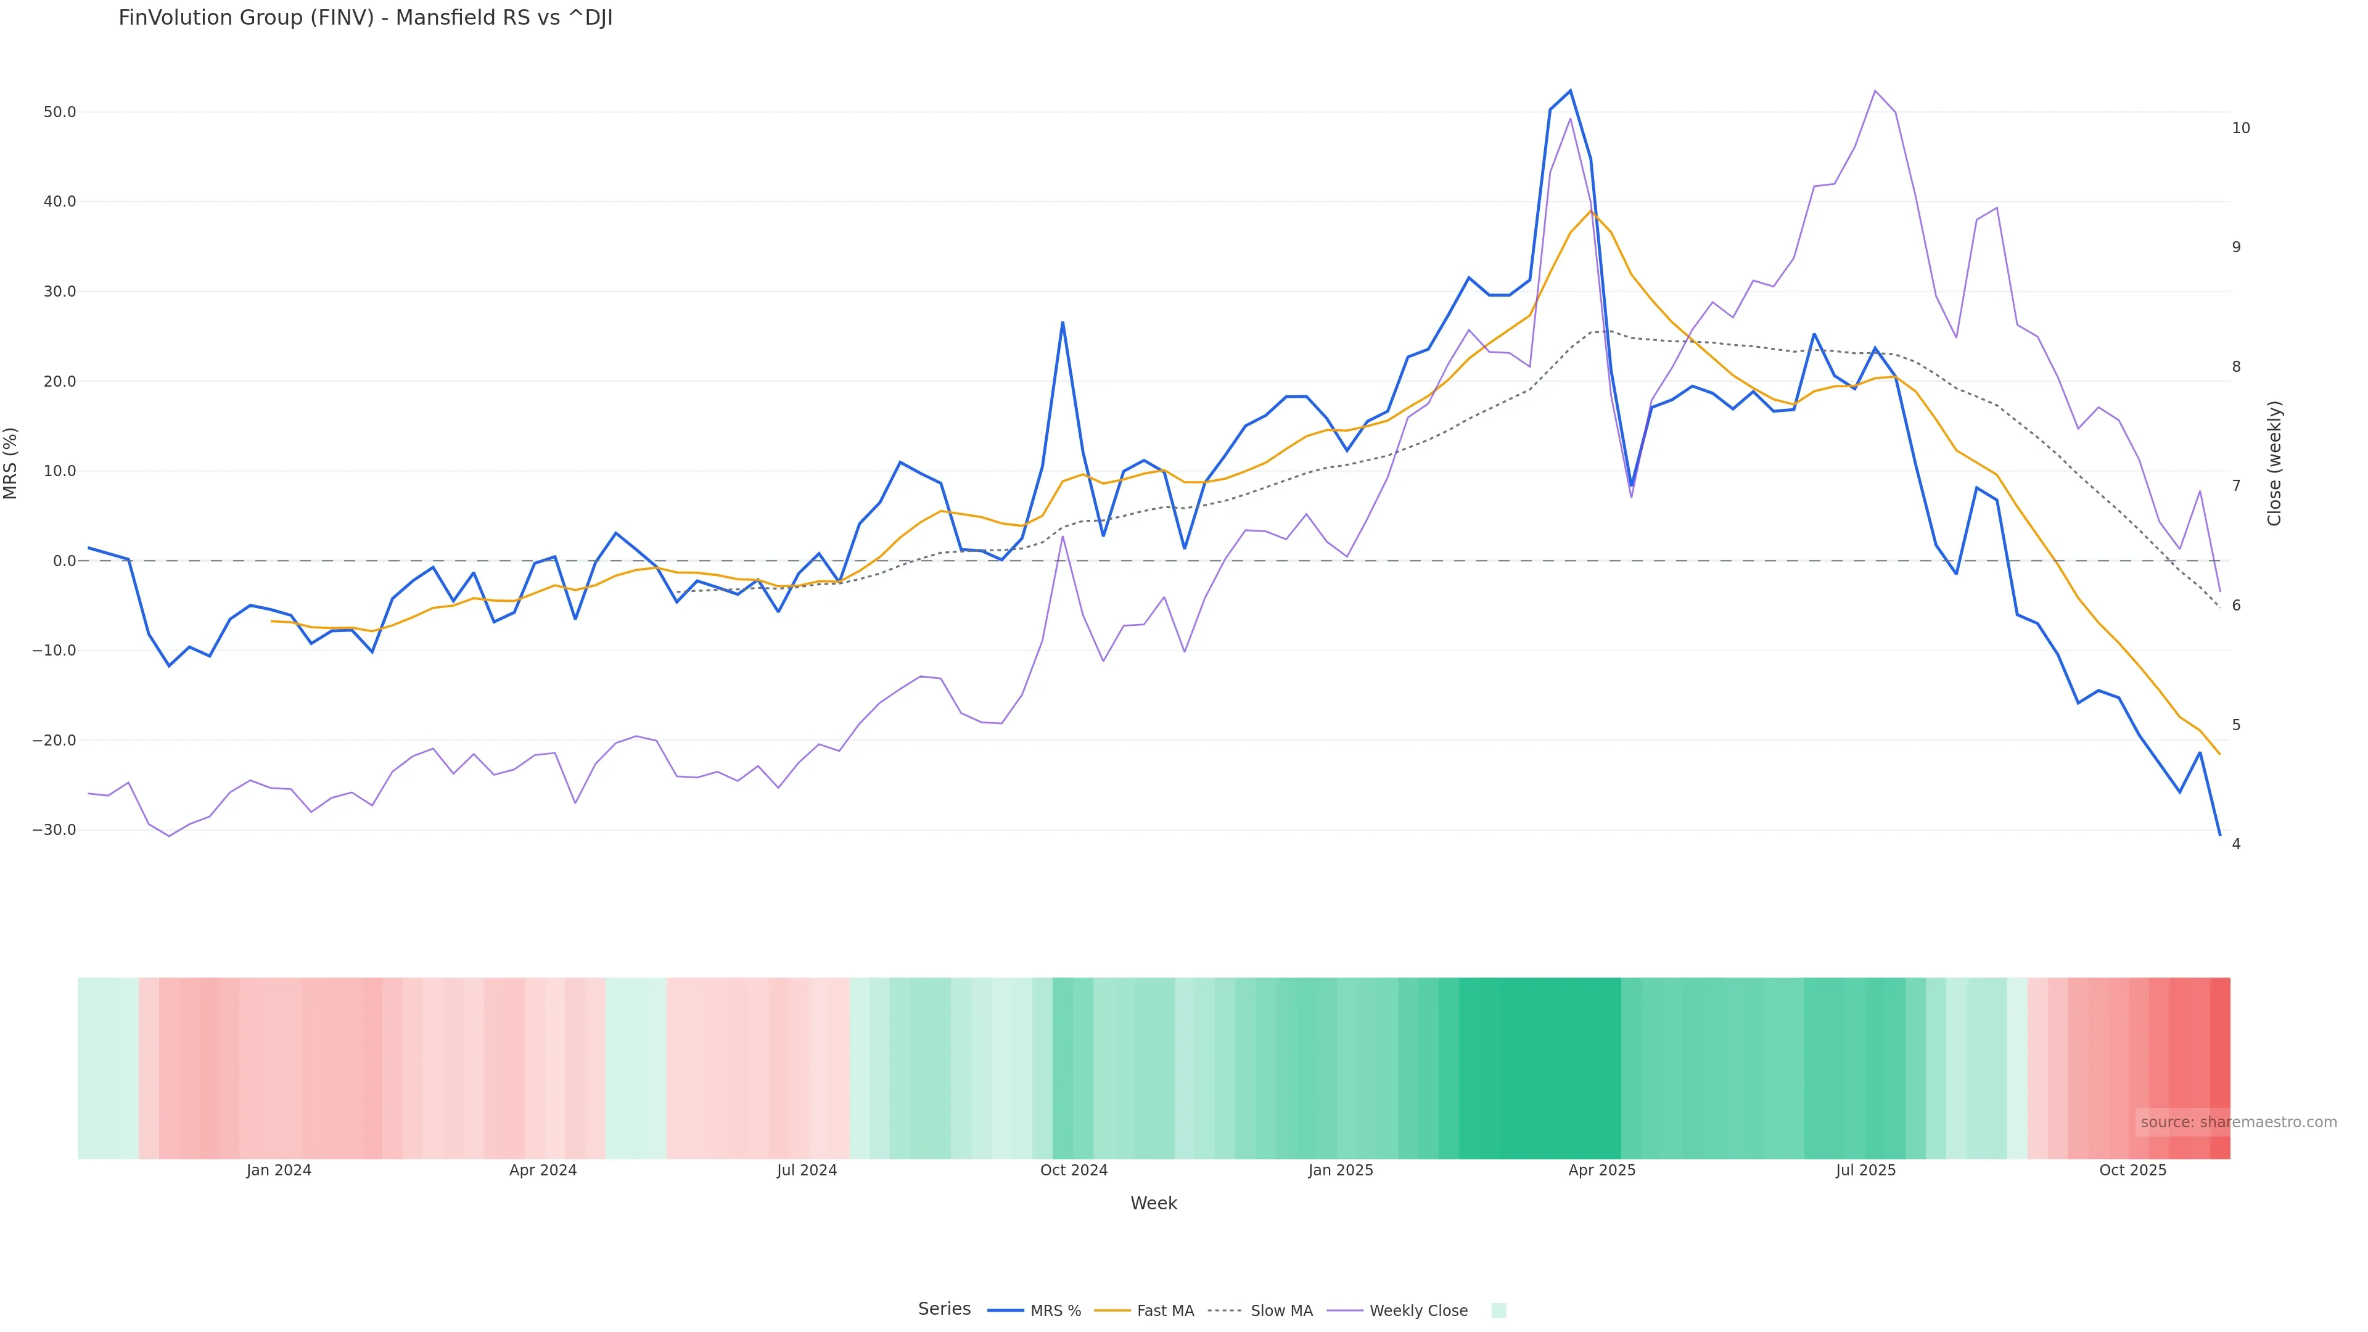Viewport: 2368px width, 1332px height.
Task: Click the MRS (%) y-axis title
Action: [x=11, y=463]
